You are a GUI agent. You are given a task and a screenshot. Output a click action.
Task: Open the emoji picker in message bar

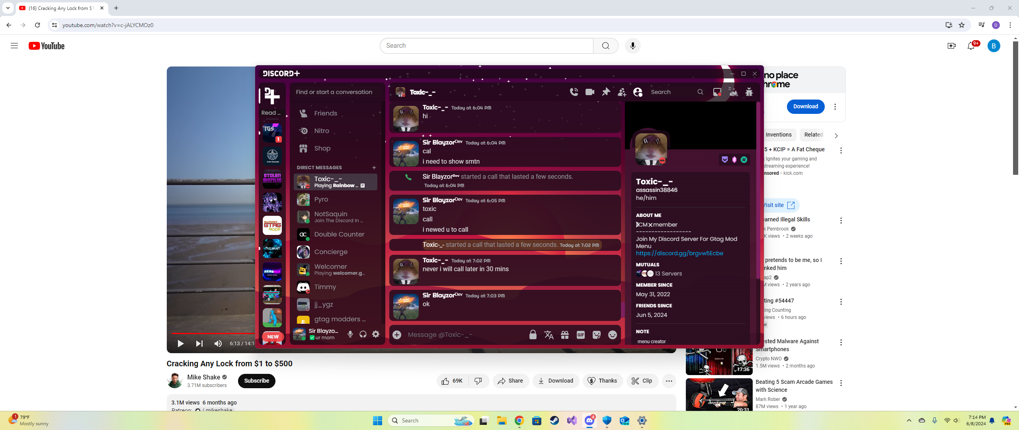(x=612, y=335)
